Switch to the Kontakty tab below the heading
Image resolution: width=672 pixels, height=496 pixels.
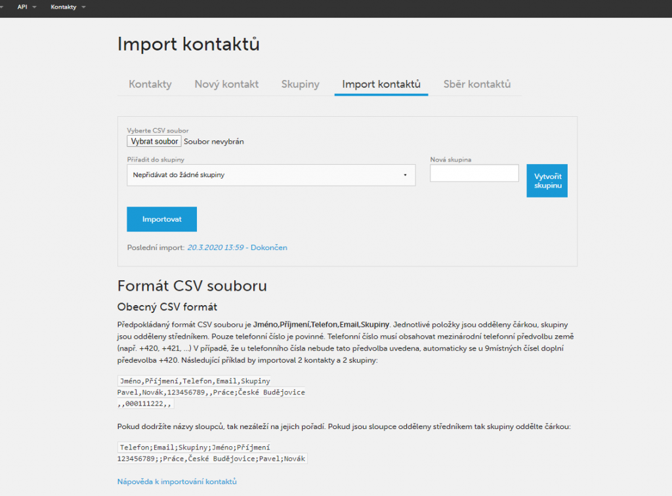tap(150, 84)
